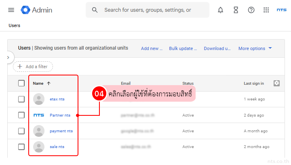This screenshot has height=165, width=291.
Task: Open the main hamburger menu
Action: tap(11, 10)
